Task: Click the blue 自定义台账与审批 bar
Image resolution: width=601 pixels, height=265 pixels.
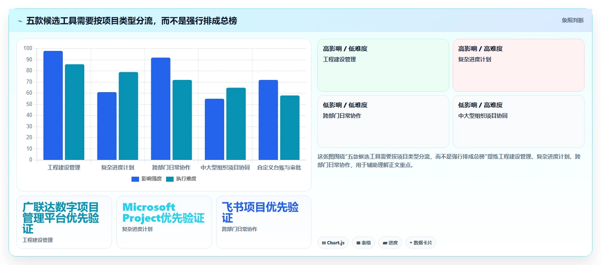Action: (x=268, y=120)
